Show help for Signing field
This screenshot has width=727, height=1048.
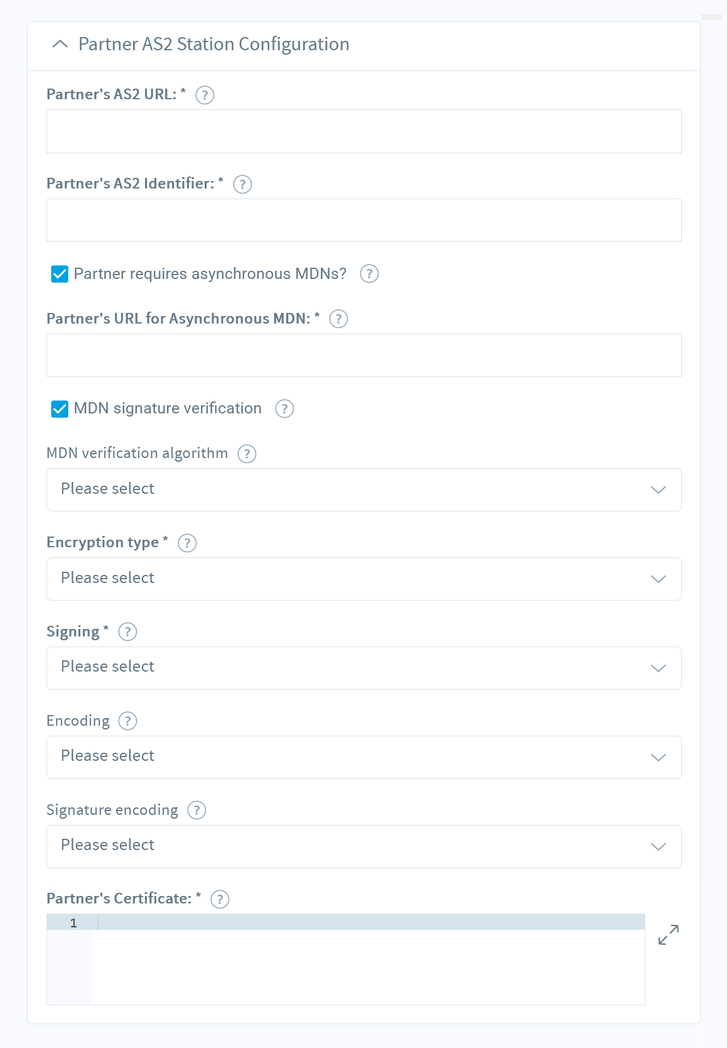pyautogui.click(x=127, y=631)
